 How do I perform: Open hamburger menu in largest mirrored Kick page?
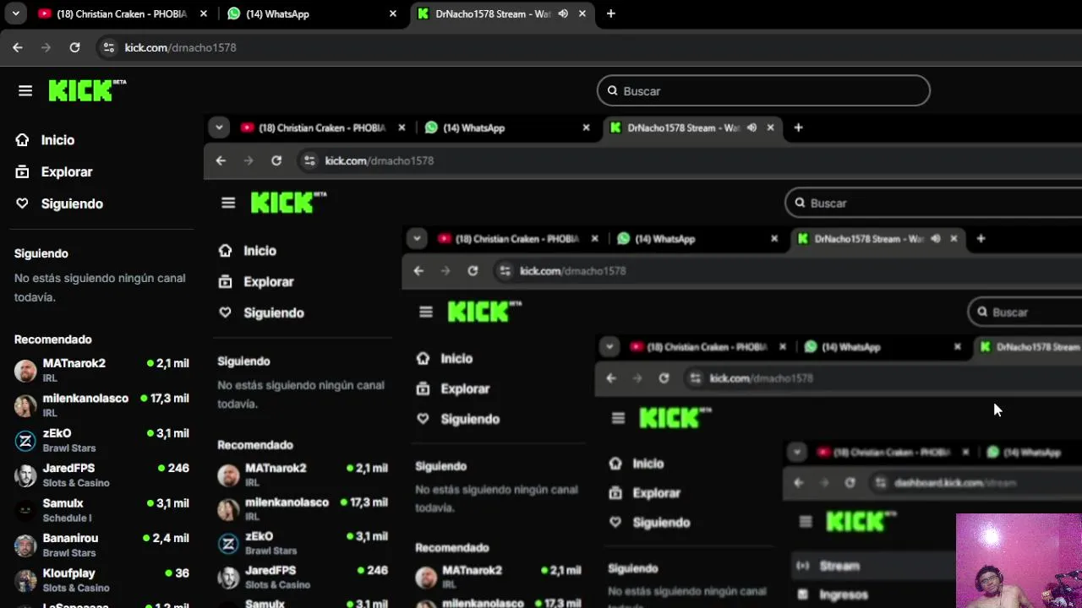click(228, 203)
